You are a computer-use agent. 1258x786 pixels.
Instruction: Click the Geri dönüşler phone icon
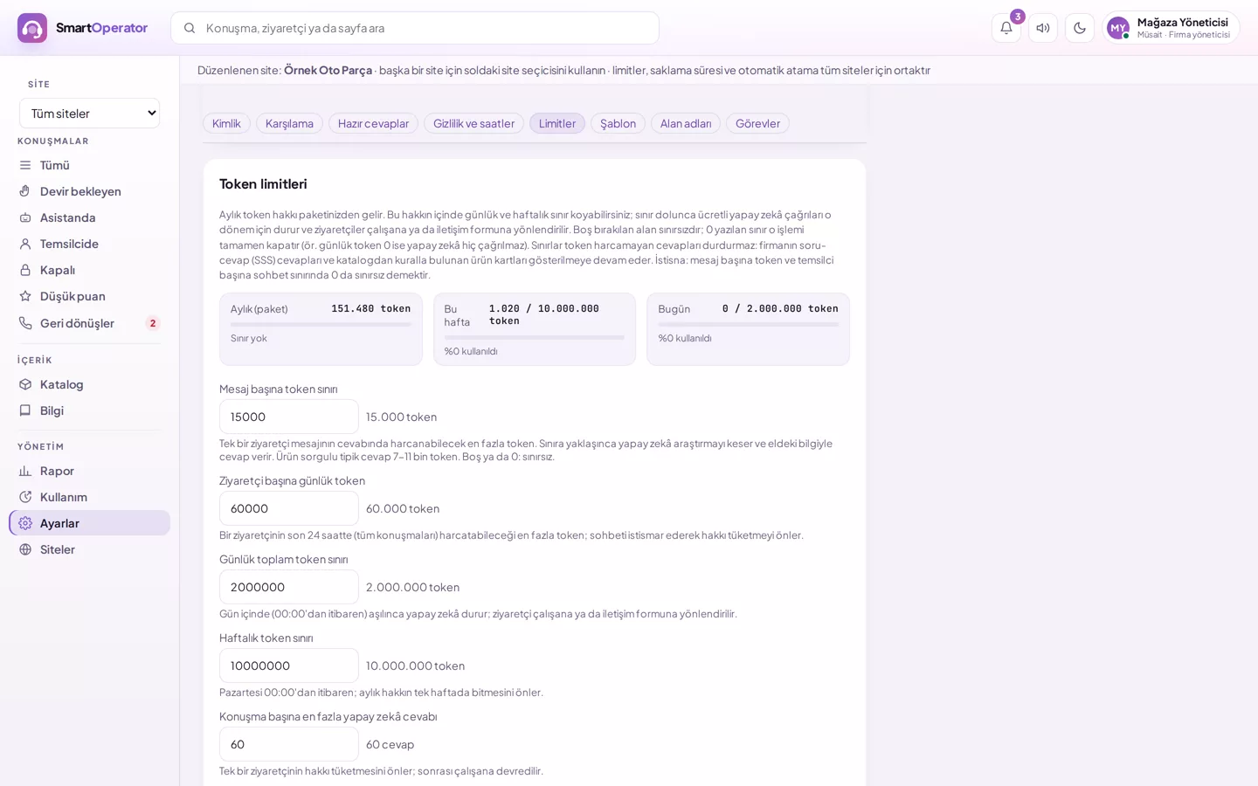25,323
